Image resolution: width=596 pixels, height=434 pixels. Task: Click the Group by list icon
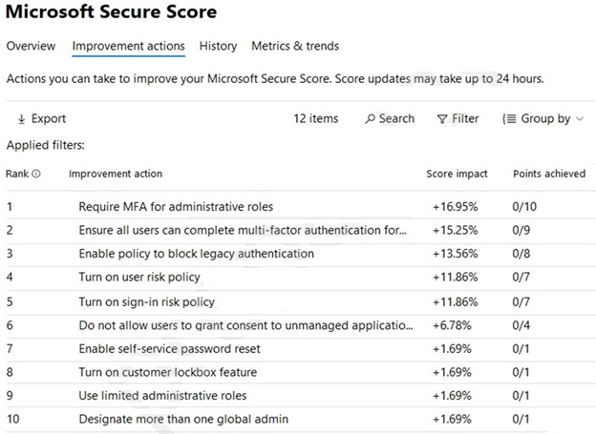click(510, 119)
